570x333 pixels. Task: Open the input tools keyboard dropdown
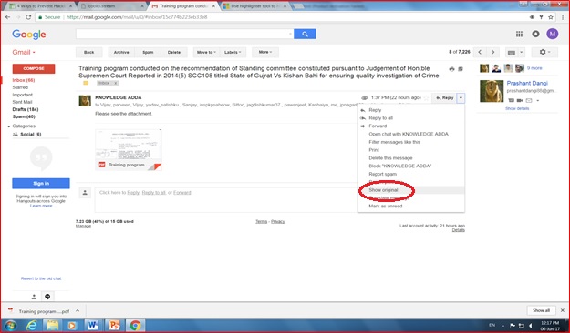point(515,52)
